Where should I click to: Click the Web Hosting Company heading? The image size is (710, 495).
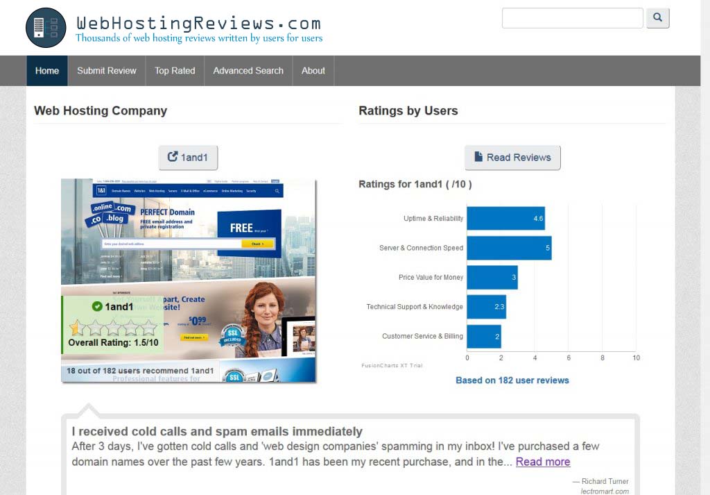tap(101, 110)
